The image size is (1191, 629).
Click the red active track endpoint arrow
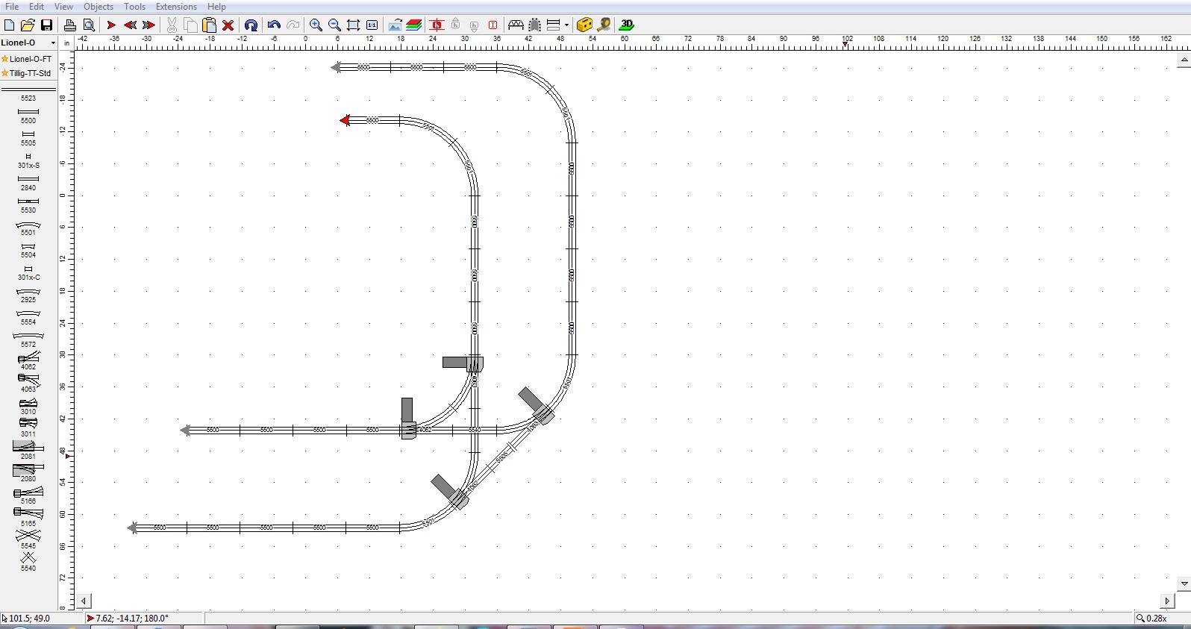(x=345, y=120)
